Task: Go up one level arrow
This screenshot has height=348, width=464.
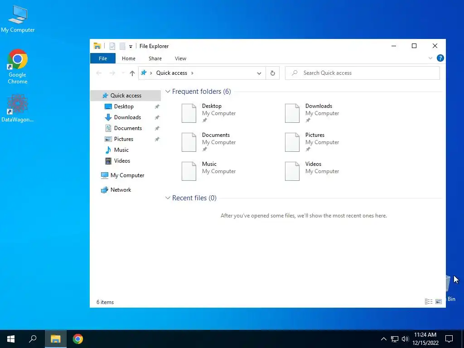Action: pos(132,73)
